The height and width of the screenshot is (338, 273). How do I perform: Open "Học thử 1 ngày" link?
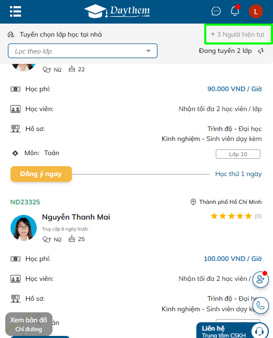point(238,174)
